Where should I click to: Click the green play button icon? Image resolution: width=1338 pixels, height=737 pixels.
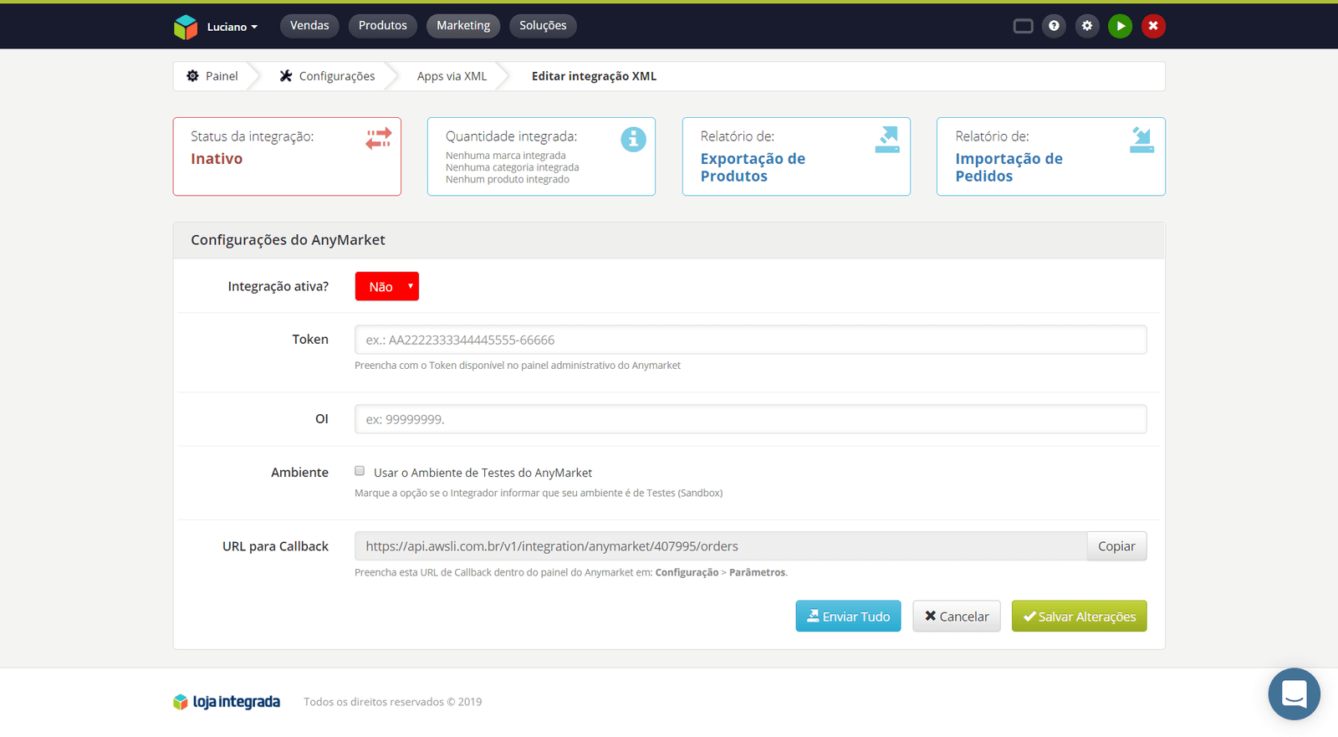(x=1120, y=26)
